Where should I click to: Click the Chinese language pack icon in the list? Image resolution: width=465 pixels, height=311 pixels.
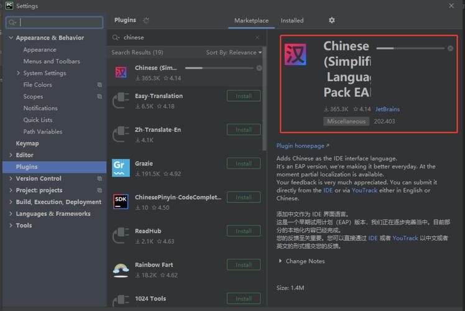coord(121,72)
